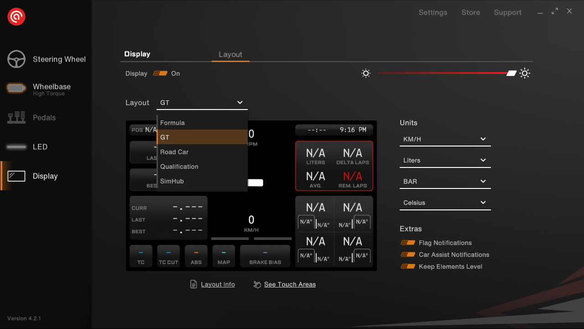Click the maximum brightness sun icon
Viewport: 584px width, 329px height.
[x=525, y=73]
